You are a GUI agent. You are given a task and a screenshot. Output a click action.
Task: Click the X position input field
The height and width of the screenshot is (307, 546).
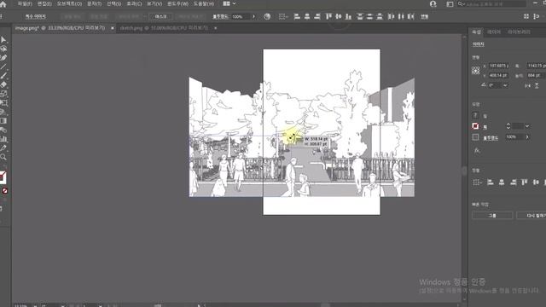tap(498, 66)
